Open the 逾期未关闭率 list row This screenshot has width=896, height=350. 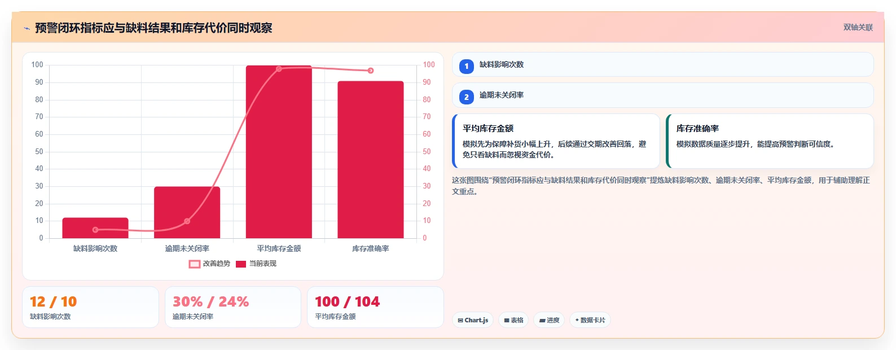pos(663,95)
